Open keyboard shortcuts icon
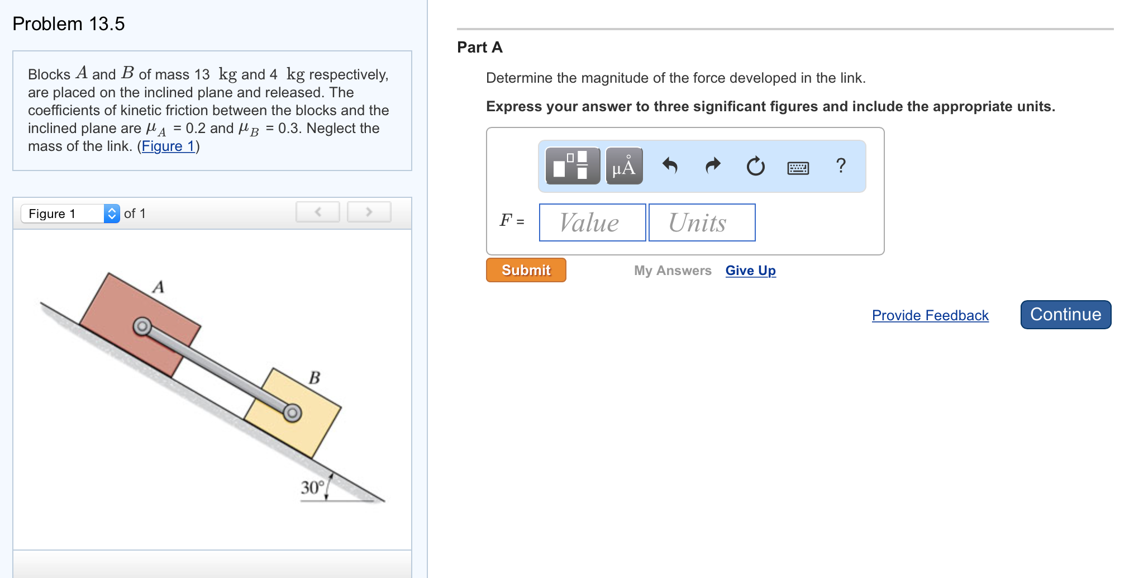 click(x=798, y=168)
